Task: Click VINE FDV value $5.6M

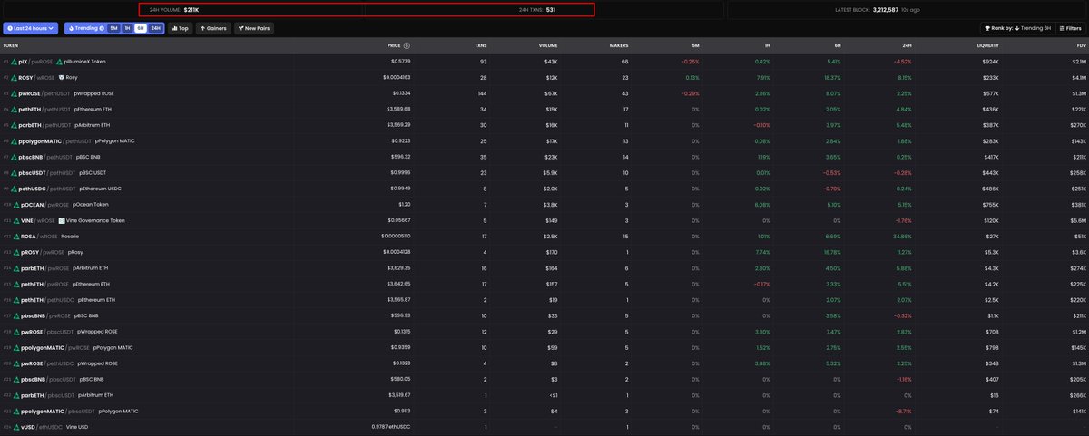Action: pos(1078,220)
